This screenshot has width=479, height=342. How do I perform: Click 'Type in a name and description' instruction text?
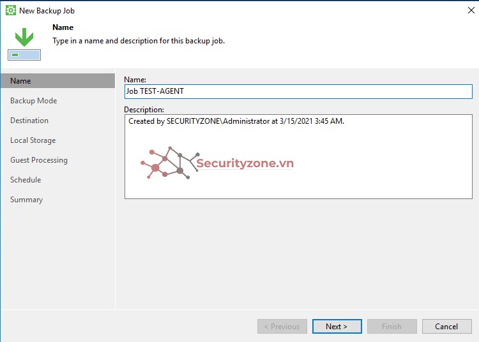[x=139, y=41]
